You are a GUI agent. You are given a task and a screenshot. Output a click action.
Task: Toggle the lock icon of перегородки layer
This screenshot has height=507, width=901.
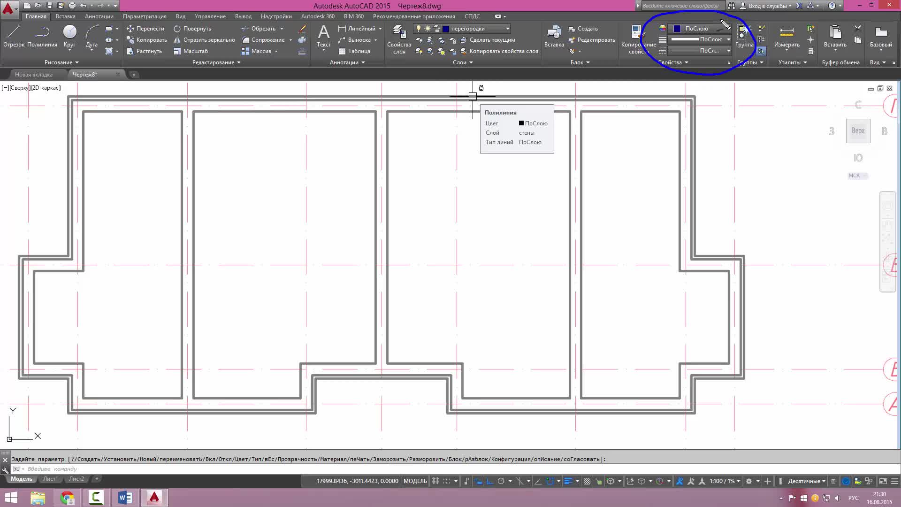point(437,29)
